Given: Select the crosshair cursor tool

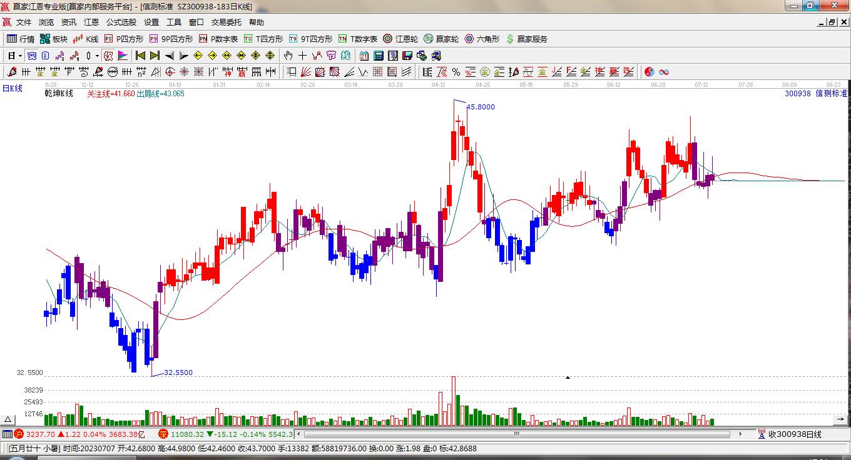Looking at the screenshot, I should (303, 56).
